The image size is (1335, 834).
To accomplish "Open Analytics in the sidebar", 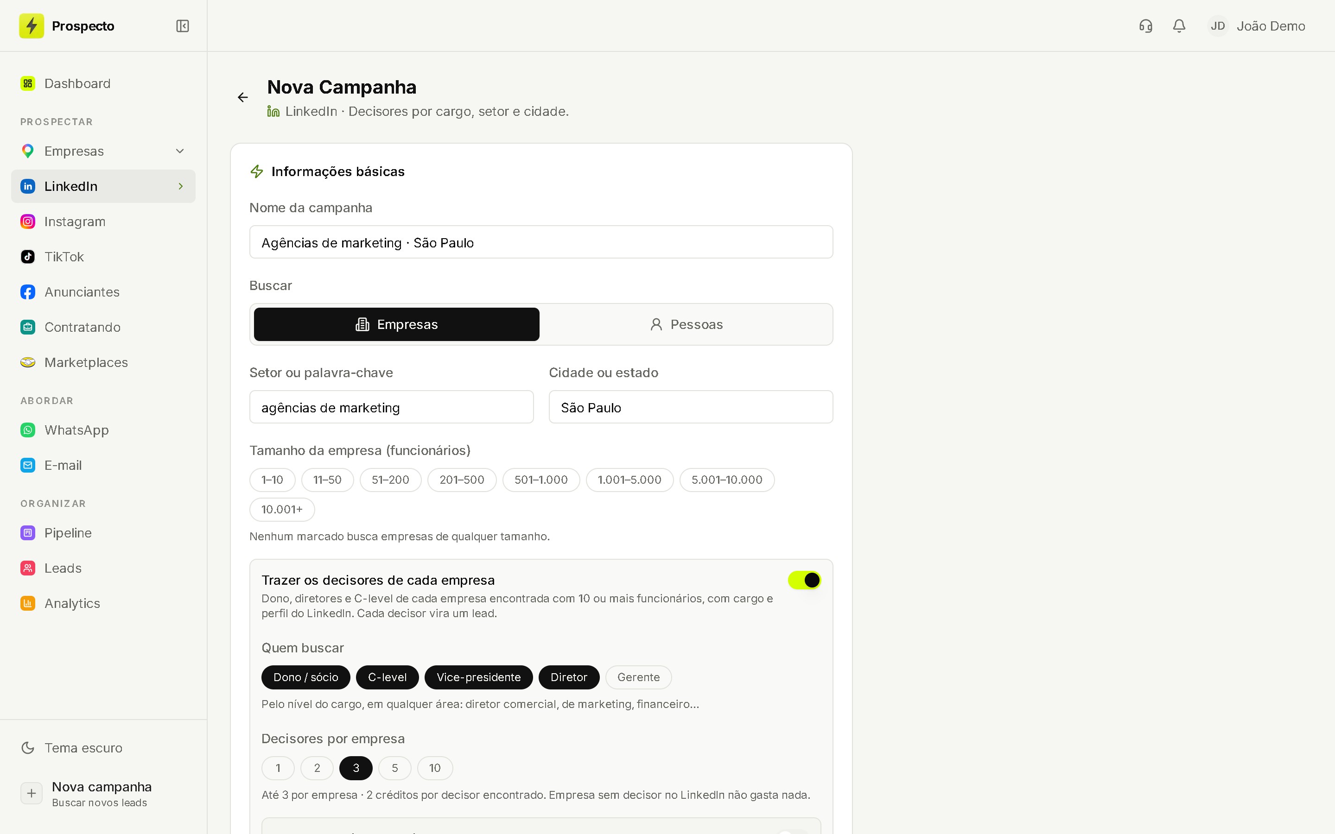I will 103,603.
